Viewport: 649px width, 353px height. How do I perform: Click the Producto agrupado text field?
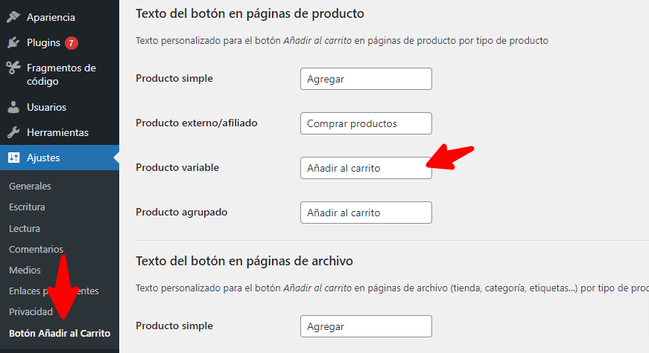[366, 213]
